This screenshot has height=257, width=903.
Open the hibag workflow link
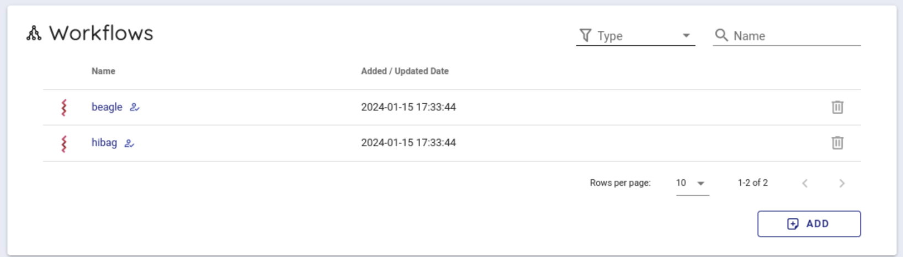pos(104,143)
